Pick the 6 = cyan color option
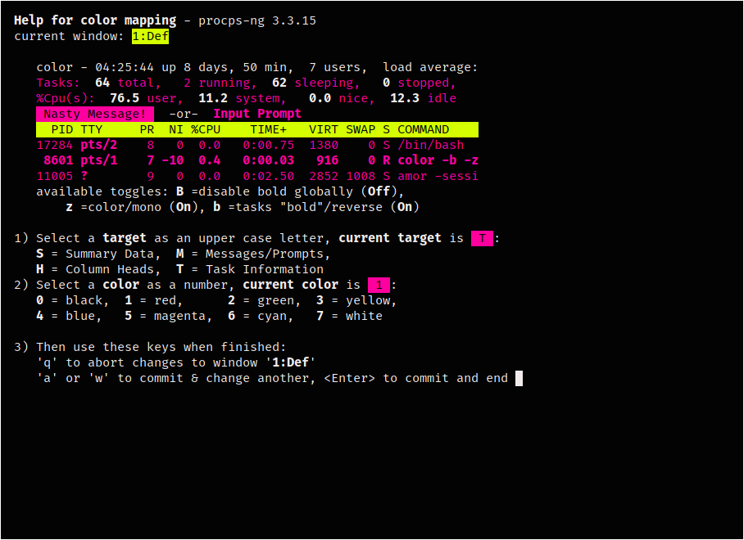This screenshot has width=744, height=540. pyautogui.click(x=257, y=316)
